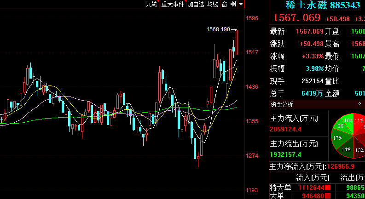Click the question mark help icon
Screen dimensions: 365x199
pyautogui.click(x=359, y=105)
